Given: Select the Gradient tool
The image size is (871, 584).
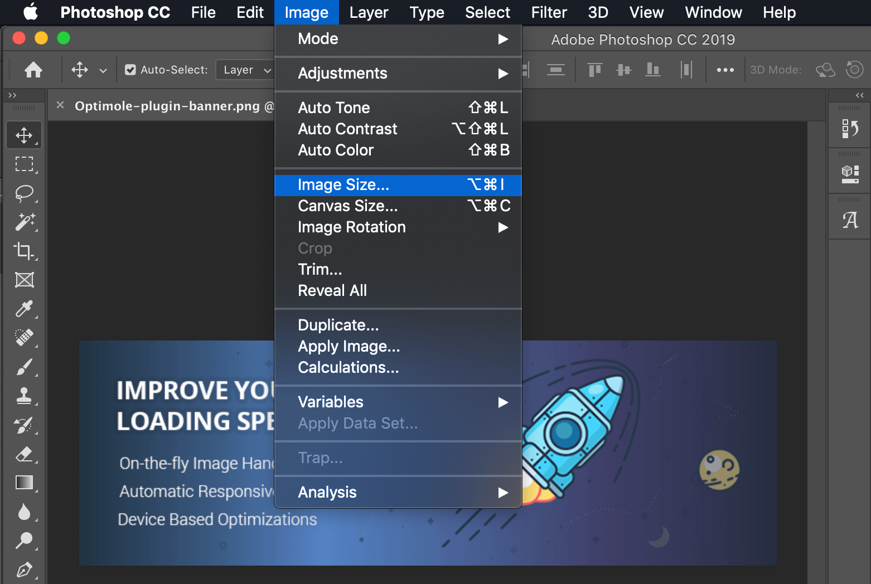Looking at the screenshot, I should 24,483.
